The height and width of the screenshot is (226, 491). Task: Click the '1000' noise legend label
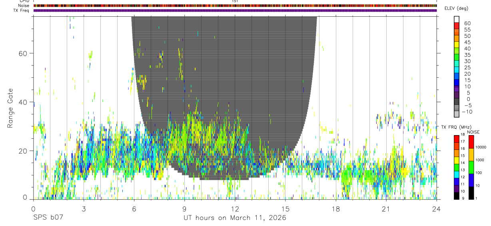[480, 160]
